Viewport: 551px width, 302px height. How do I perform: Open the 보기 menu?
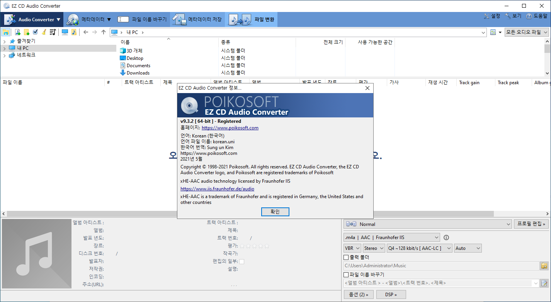tap(513, 16)
